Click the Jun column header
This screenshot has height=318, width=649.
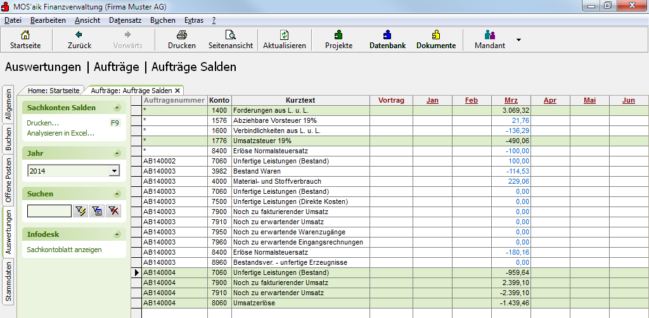(629, 100)
